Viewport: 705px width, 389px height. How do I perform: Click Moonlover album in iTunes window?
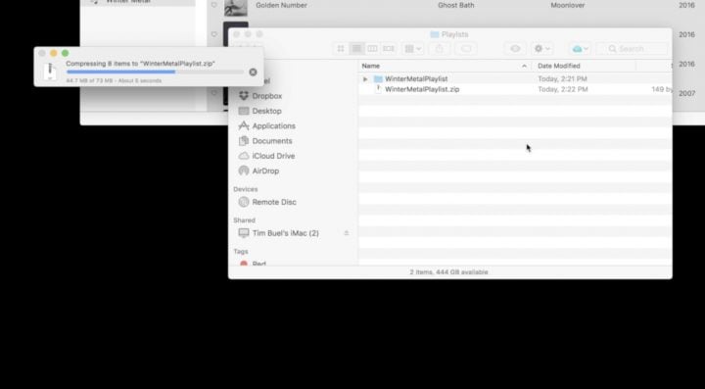click(567, 6)
